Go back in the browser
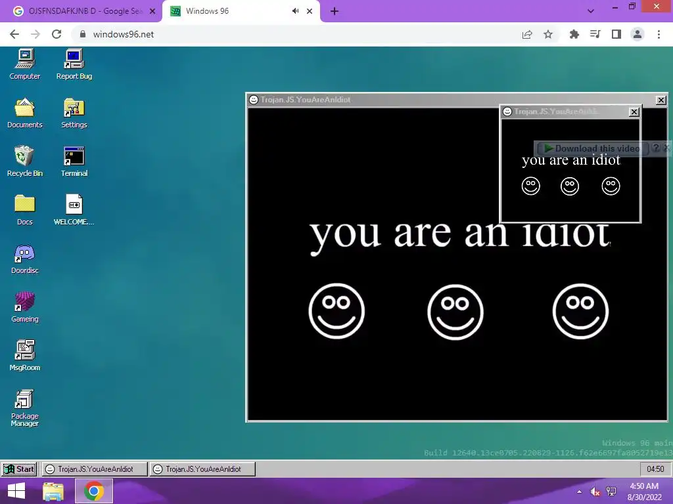This screenshot has height=504, width=673. pyautogui.click(x=14, y=34)
